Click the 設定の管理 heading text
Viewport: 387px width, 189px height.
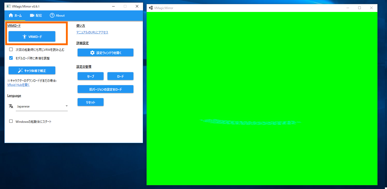tap(84, 67)
